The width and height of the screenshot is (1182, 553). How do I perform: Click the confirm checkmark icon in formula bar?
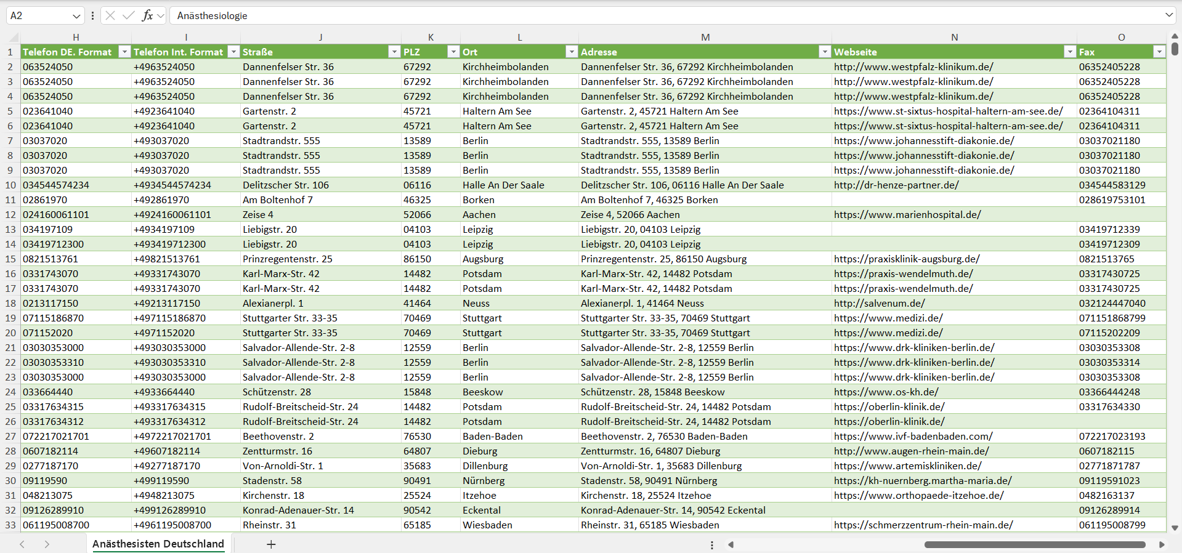(x=129, y=15)
